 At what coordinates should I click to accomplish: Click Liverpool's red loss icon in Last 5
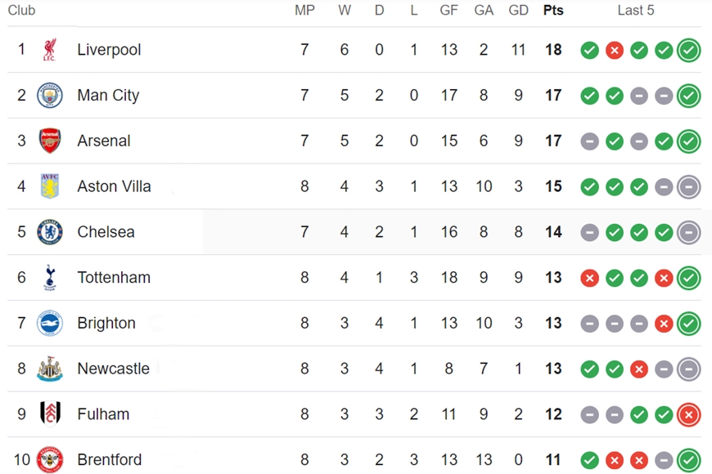[x=615, y=51]
